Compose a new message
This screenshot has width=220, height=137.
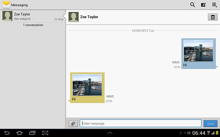[x=203, y=5]
